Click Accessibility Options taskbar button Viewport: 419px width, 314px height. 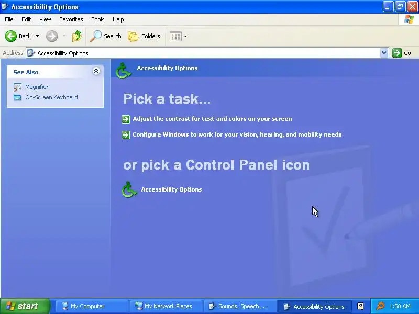click(x=314, y=306)
